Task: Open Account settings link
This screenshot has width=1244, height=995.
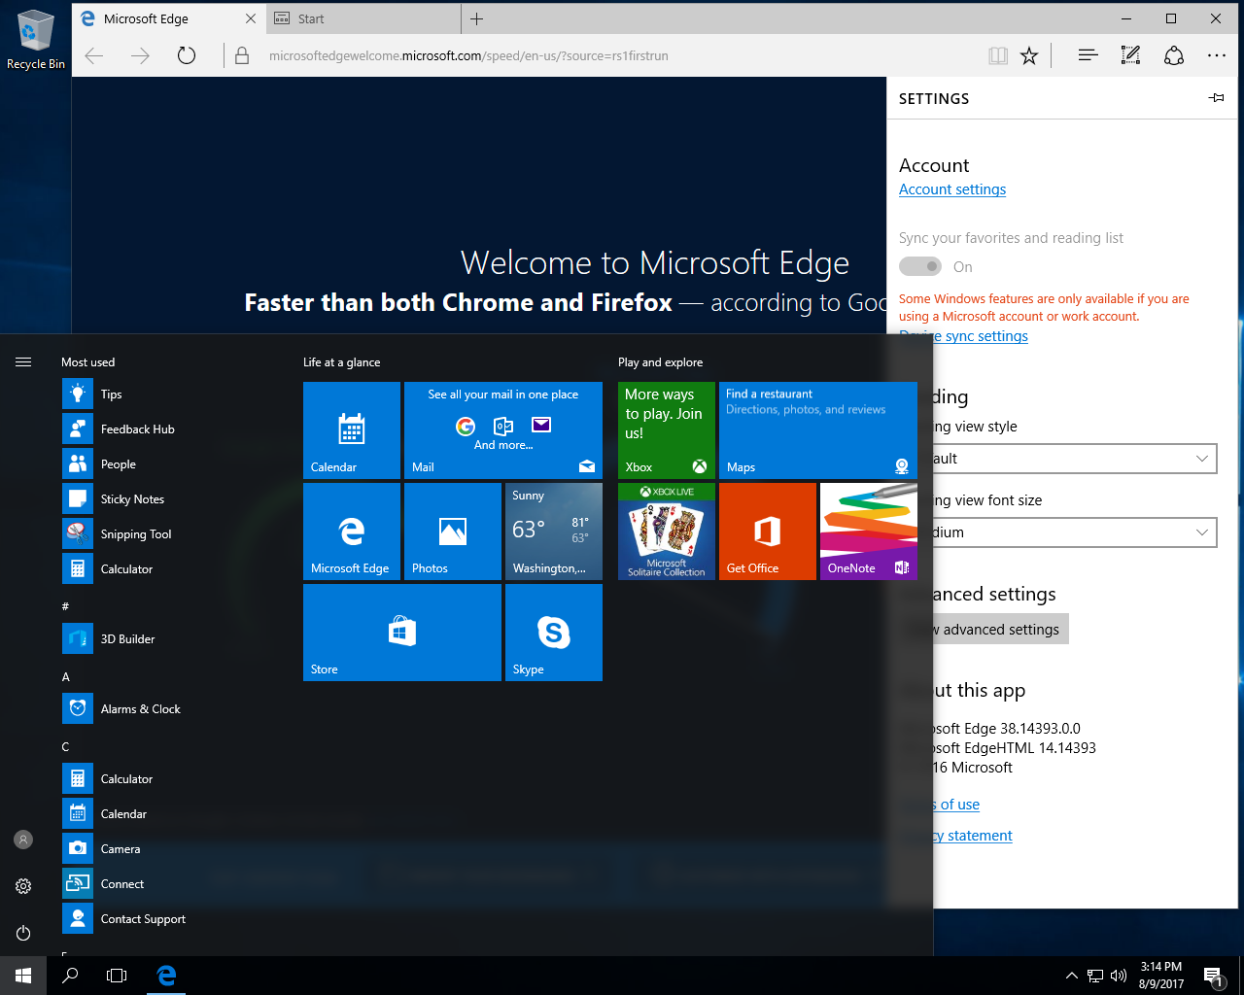Action: tap(952, 189)
